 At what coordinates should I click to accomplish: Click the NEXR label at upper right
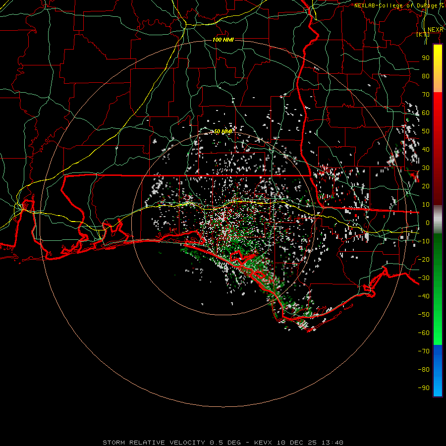(x=436, y=30)
